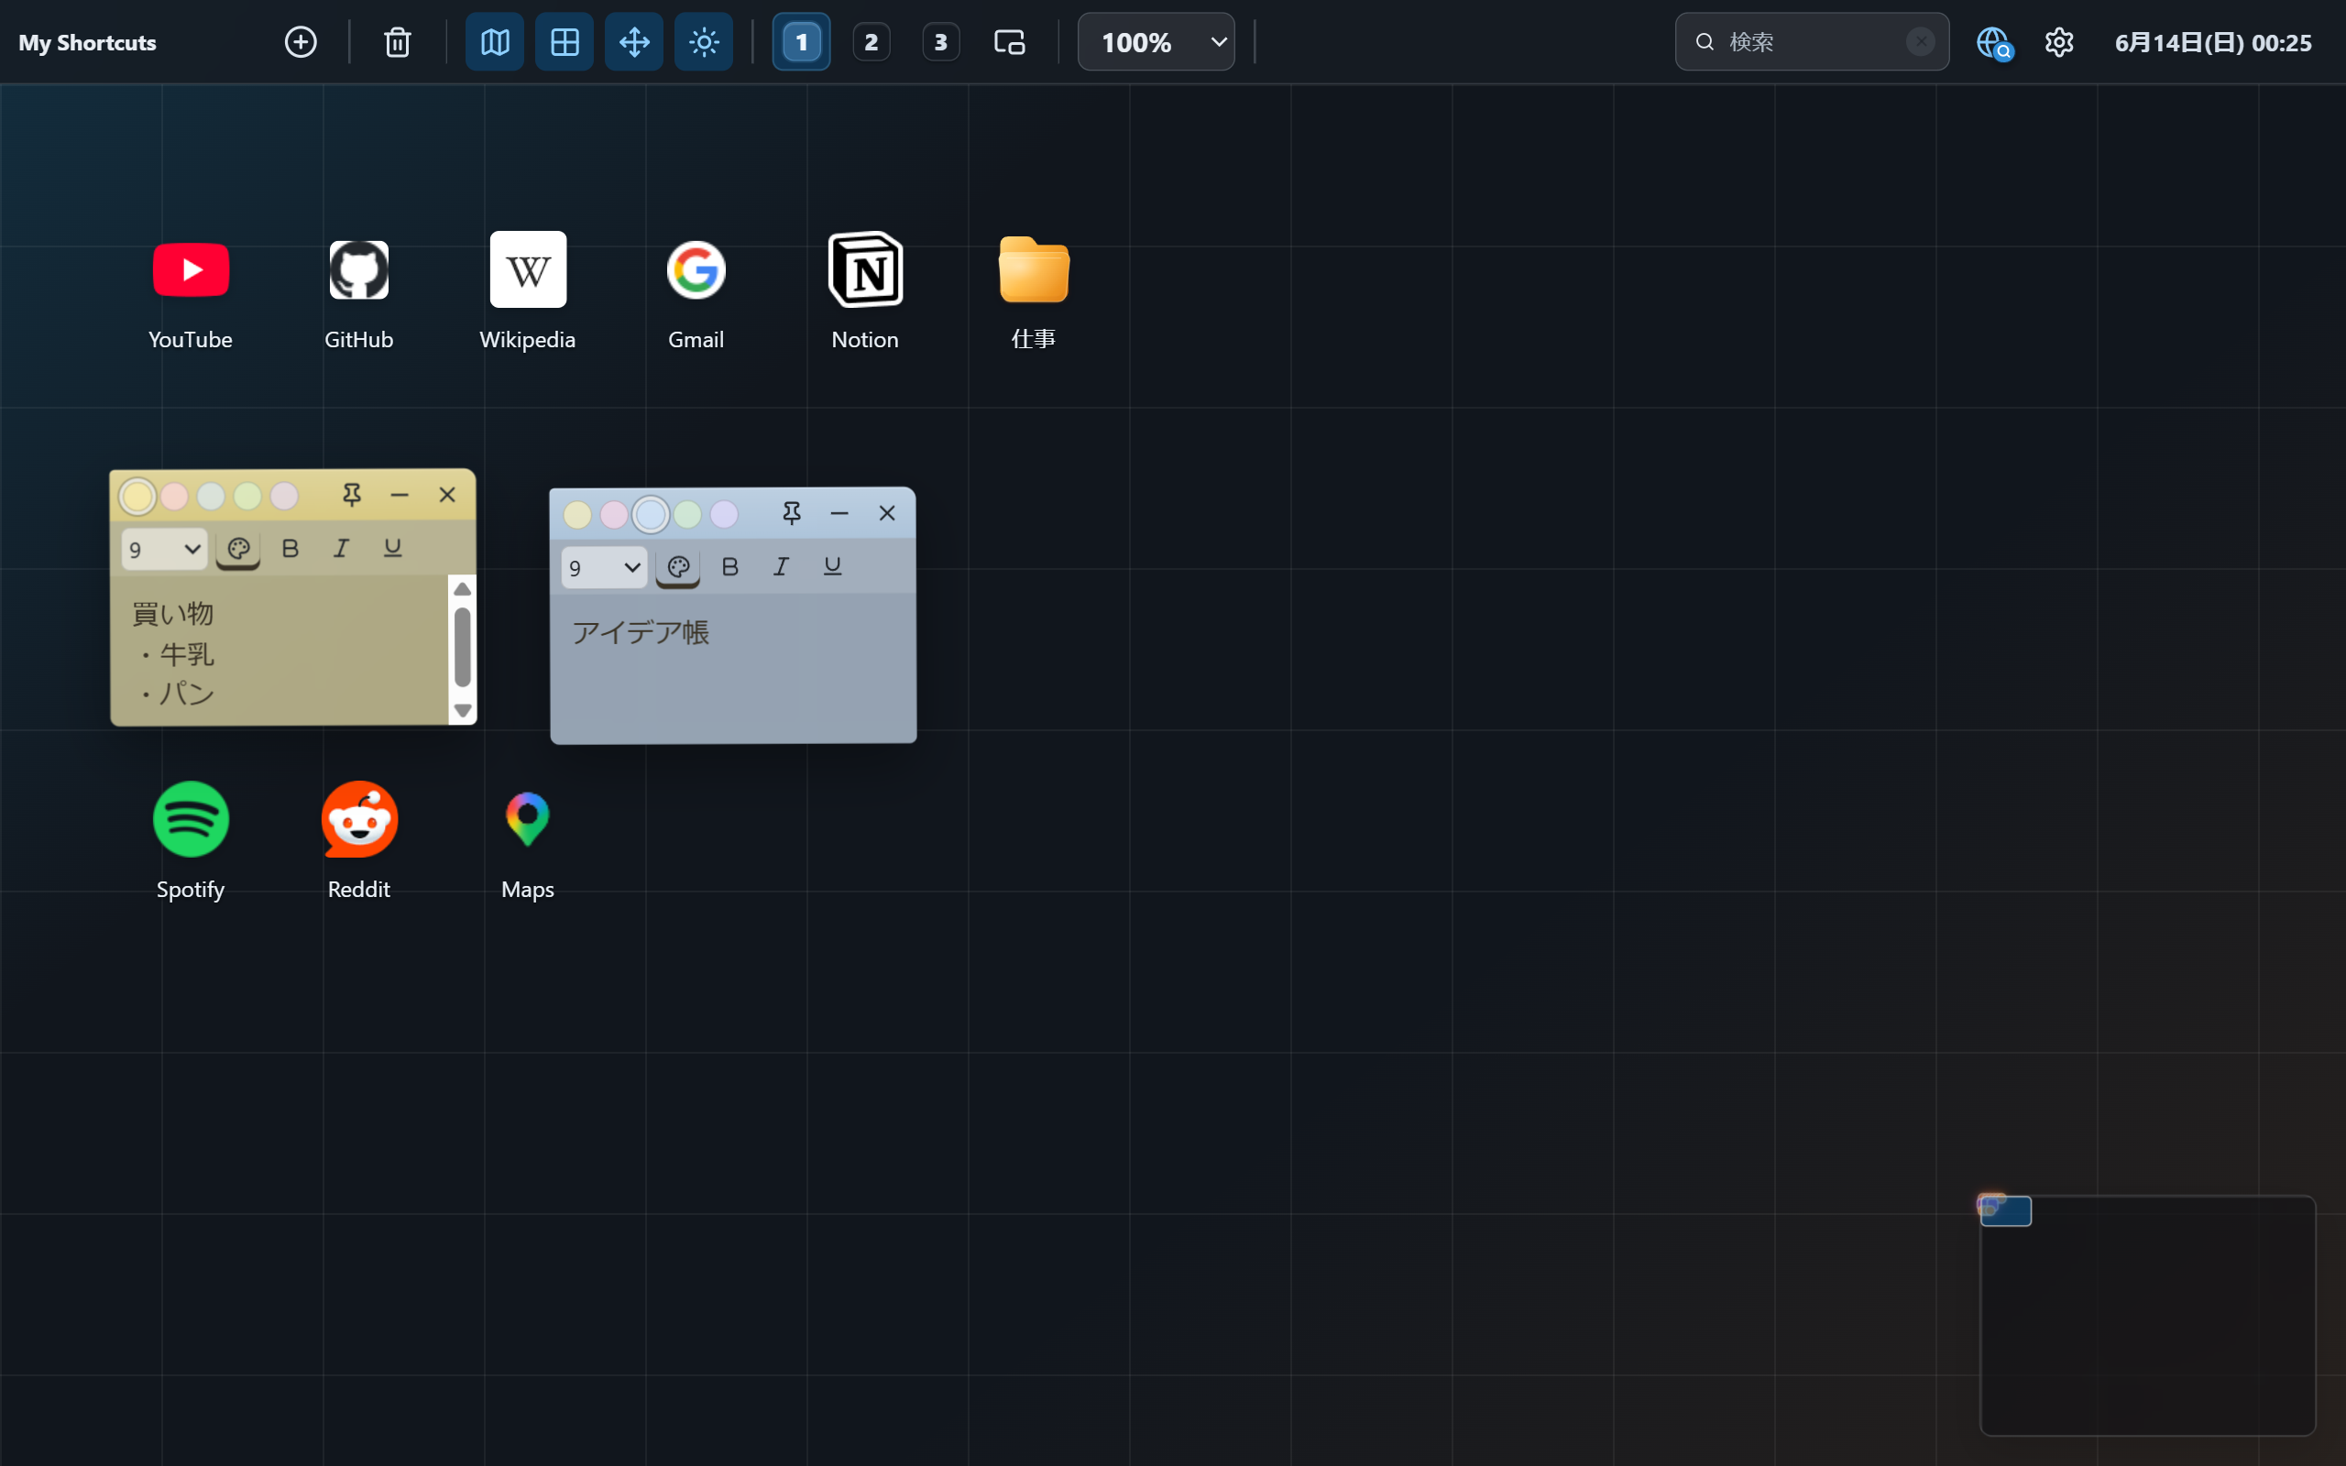Open the 仕事 folder
Image resolution: width=2346 pixels, height=1466 pixels.
[1034, 269]
